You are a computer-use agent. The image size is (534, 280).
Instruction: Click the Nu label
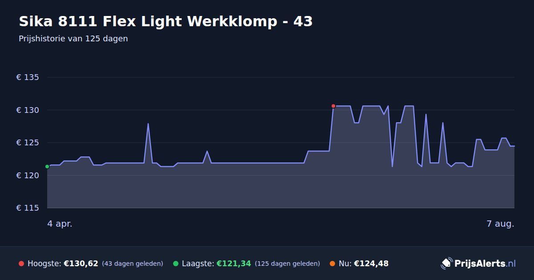point(345,264)
